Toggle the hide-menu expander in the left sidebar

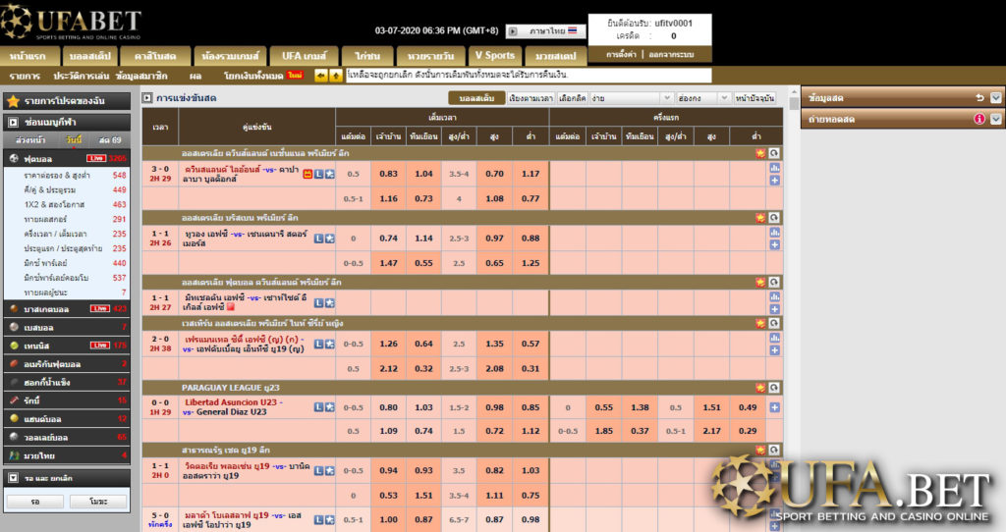pyautogui.click(x=13, y=122)
